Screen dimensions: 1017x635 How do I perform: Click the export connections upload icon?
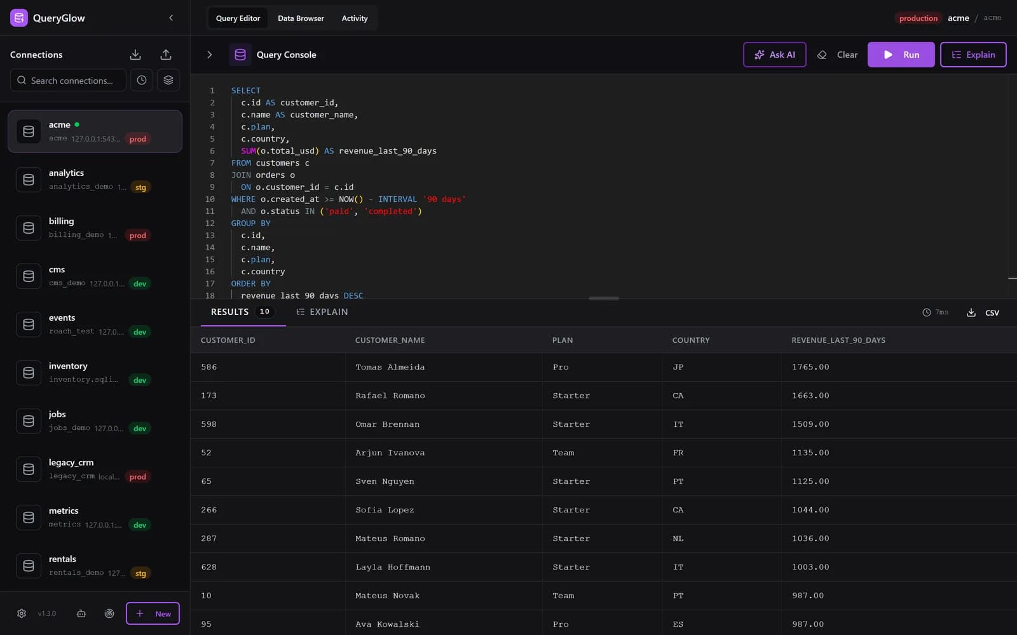166,55
